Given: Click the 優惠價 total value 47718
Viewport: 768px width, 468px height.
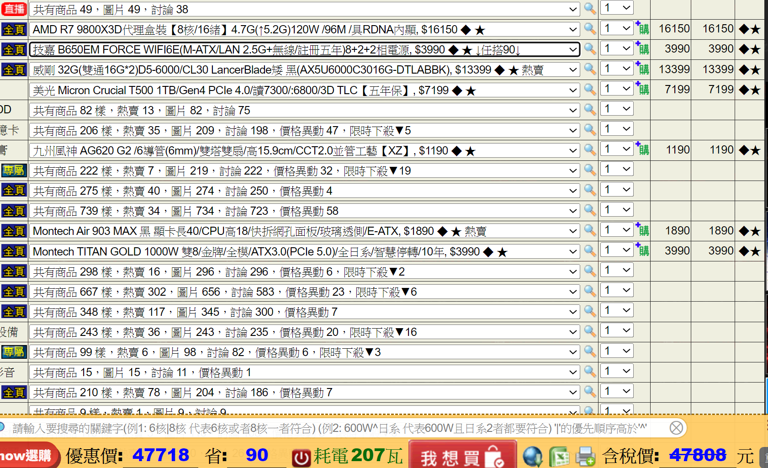Looking at the screenshot, I should tap(161, 455).
